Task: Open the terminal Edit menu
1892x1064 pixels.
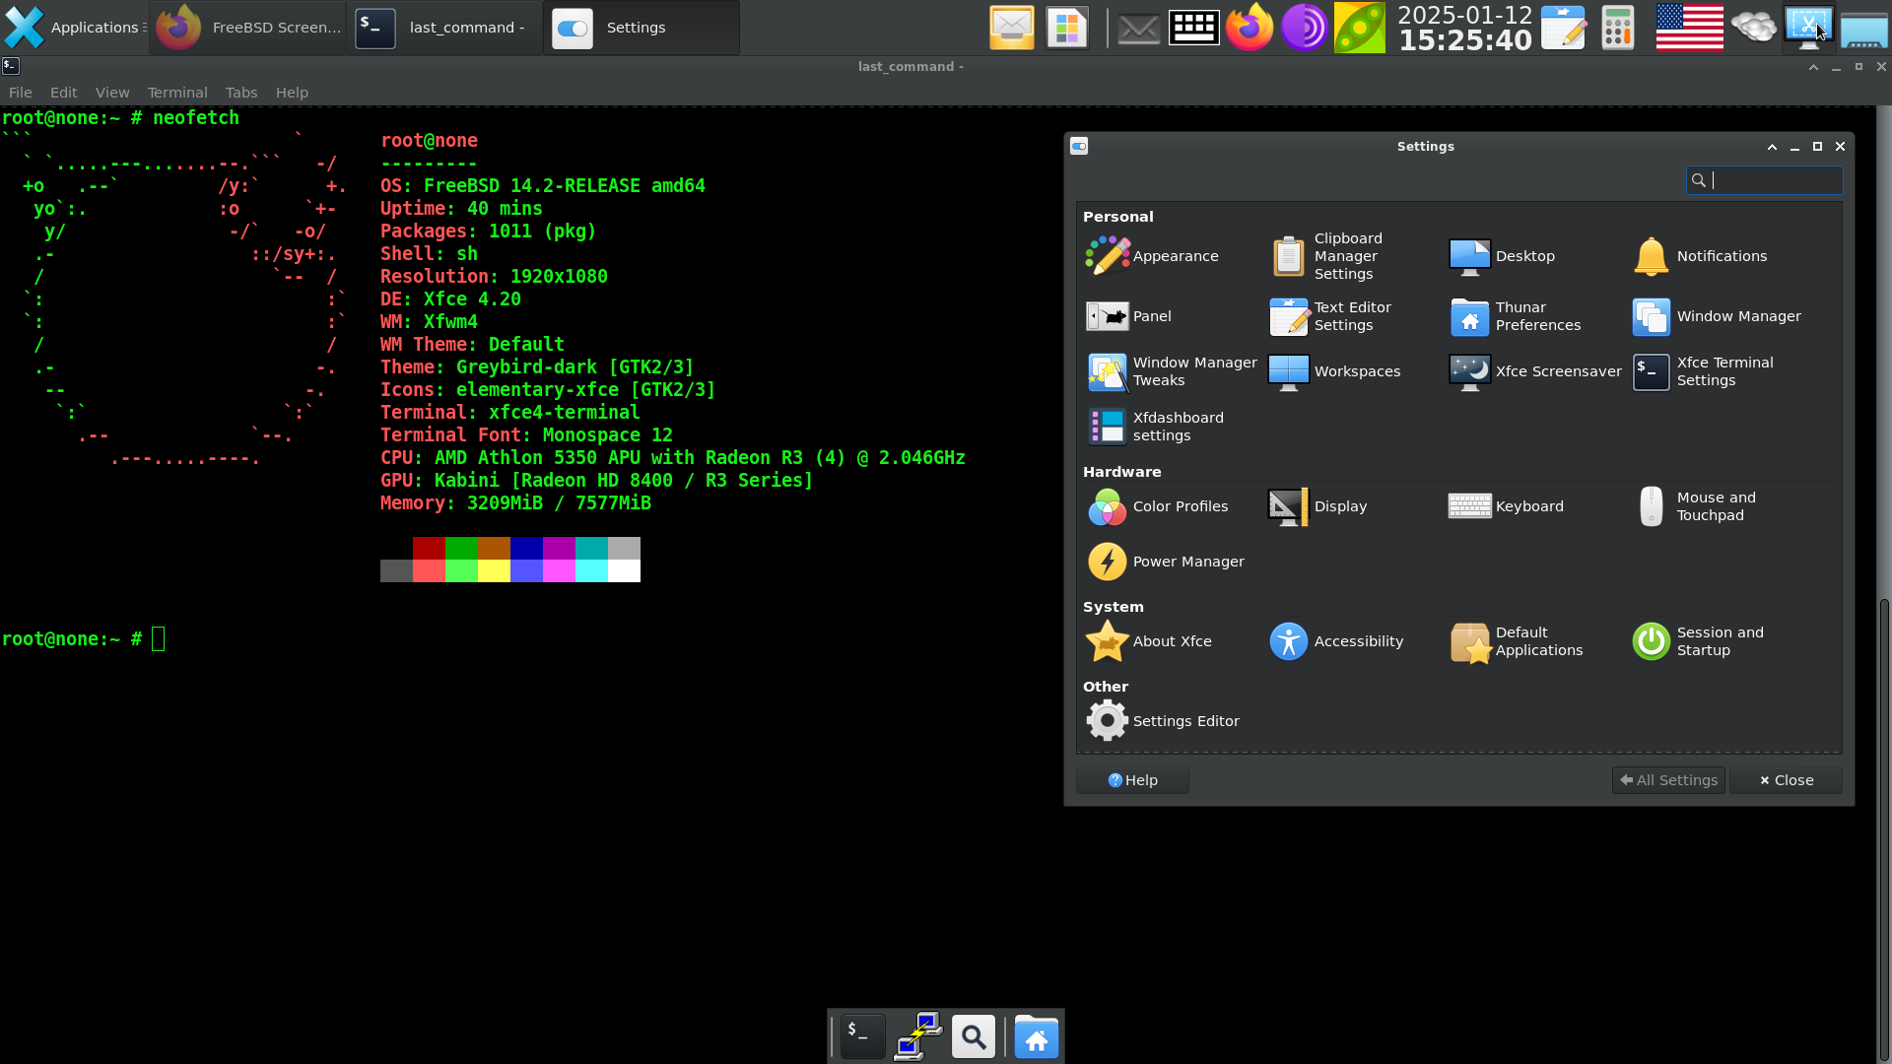Action: point(64,93)
